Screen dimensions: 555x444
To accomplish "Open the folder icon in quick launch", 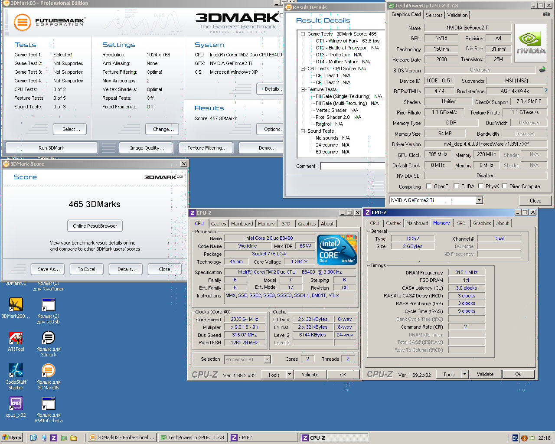I will pyautogui.click(x=74, y=438).
